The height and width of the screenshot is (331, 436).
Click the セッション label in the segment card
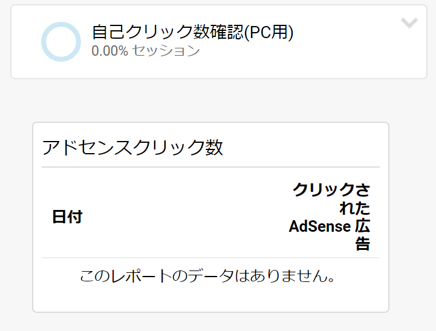(x=166, y=51)
